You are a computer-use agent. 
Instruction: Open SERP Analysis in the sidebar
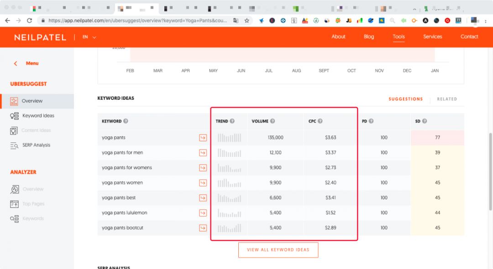(x=36, y=145)
